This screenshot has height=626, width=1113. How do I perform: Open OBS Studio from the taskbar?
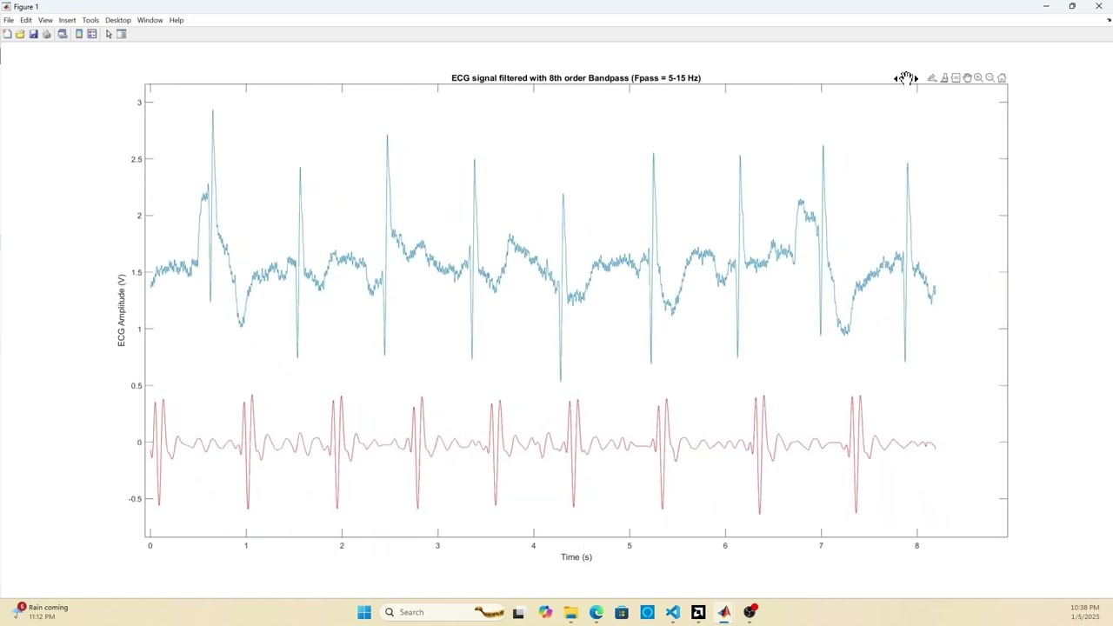pyautogui.click(x=750, y=612)
